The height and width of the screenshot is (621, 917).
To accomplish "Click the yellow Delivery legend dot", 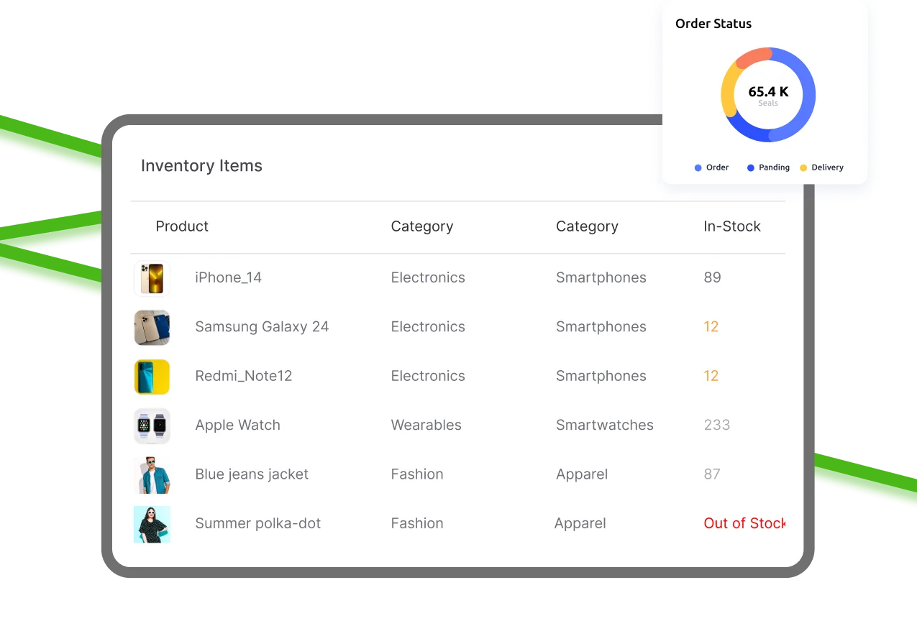I will pyautogui.click(x=803, y=167).
